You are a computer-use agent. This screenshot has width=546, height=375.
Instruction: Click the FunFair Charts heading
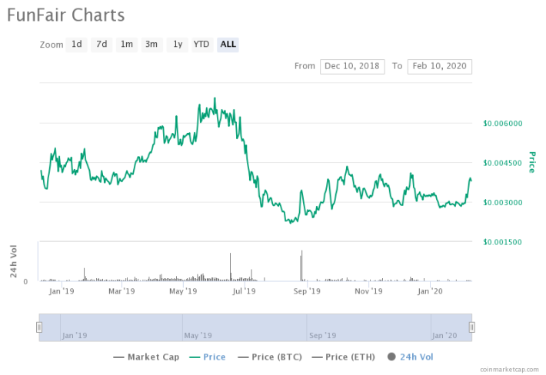[66, 15]
